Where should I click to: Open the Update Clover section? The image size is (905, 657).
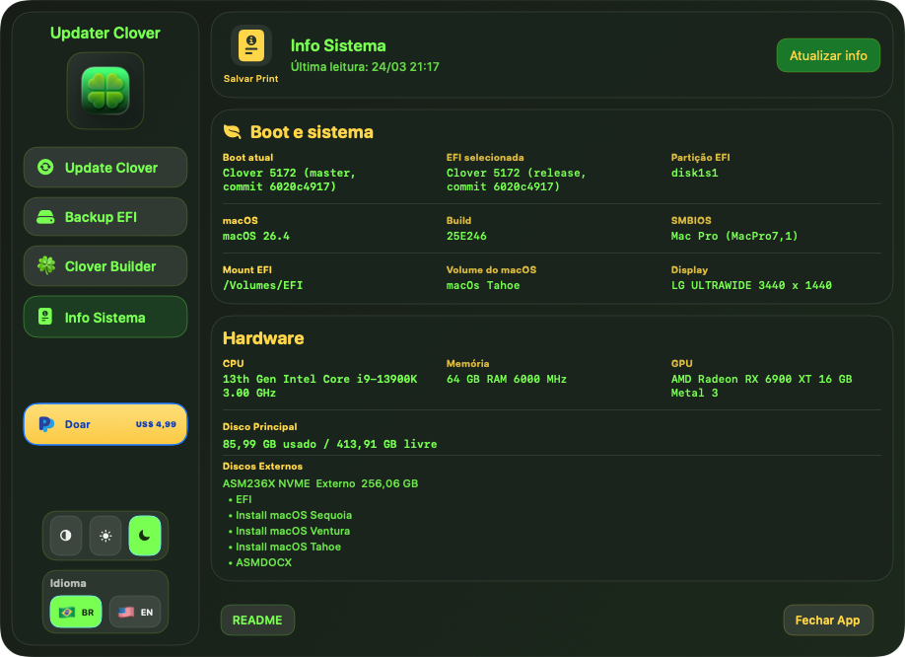point(105,168)
